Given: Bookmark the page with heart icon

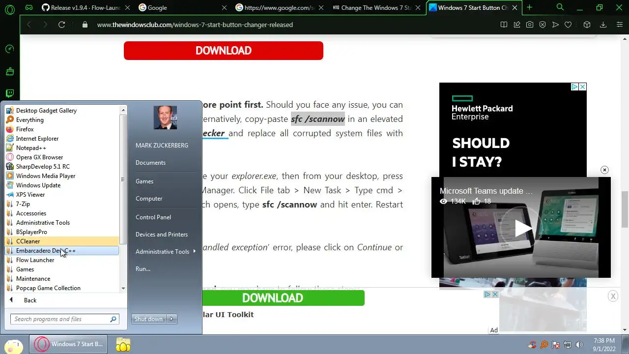Looking at the screenshot, I should pos(568,25).
